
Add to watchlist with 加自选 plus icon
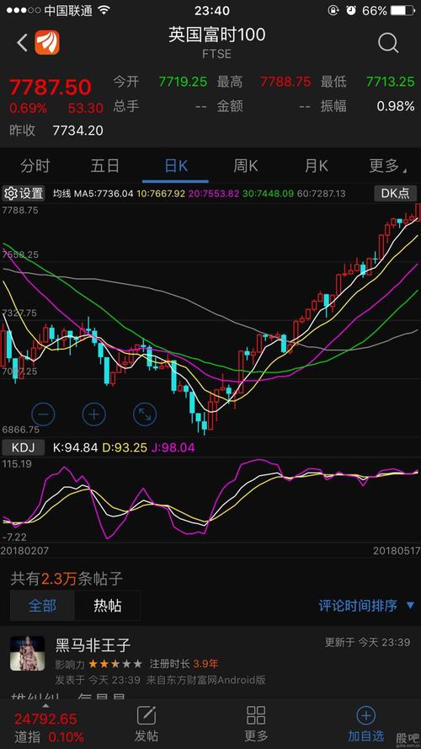point(365,715)
